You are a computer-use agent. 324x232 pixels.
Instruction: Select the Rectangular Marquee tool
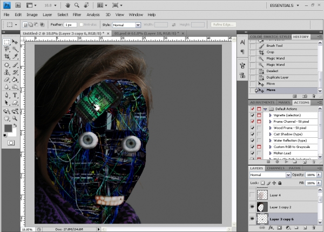6,42
